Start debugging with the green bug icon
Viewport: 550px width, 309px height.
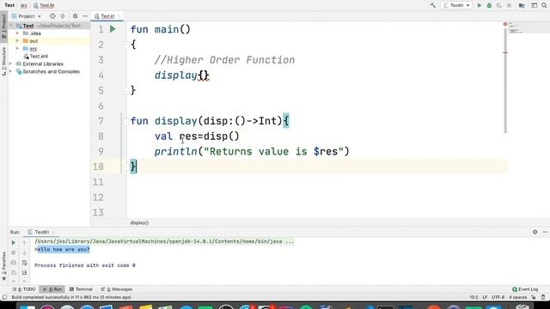click(489, 5)
